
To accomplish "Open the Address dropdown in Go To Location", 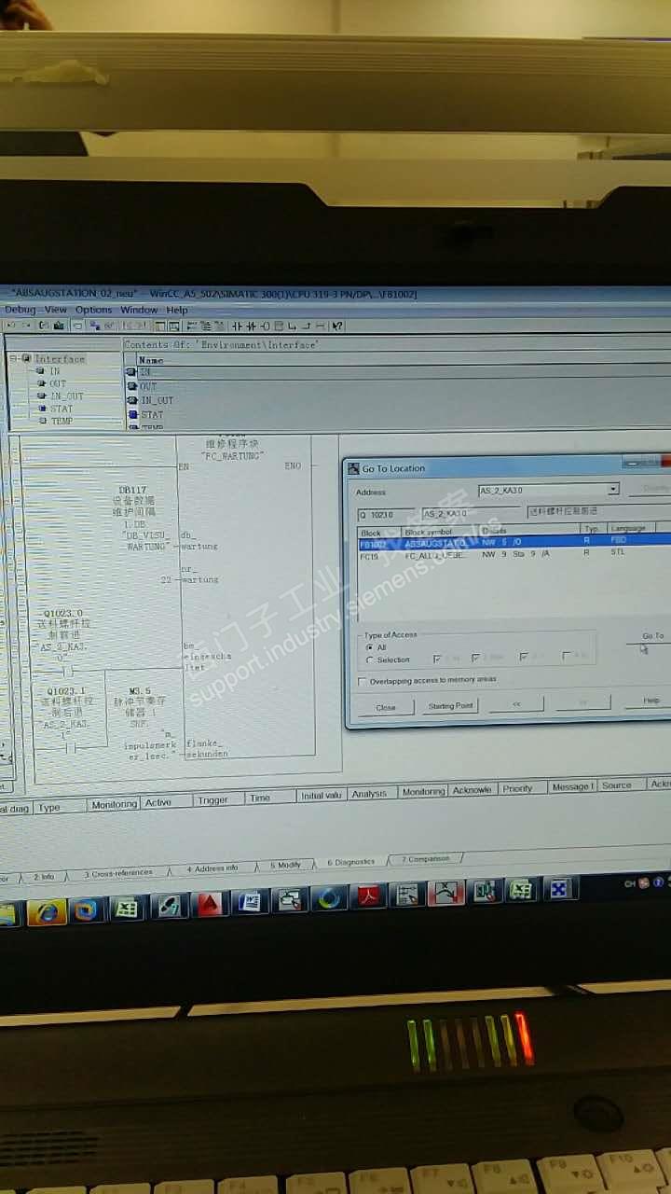I will [612, 489].
